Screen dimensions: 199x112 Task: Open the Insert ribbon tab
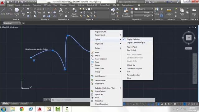point(17,5)
